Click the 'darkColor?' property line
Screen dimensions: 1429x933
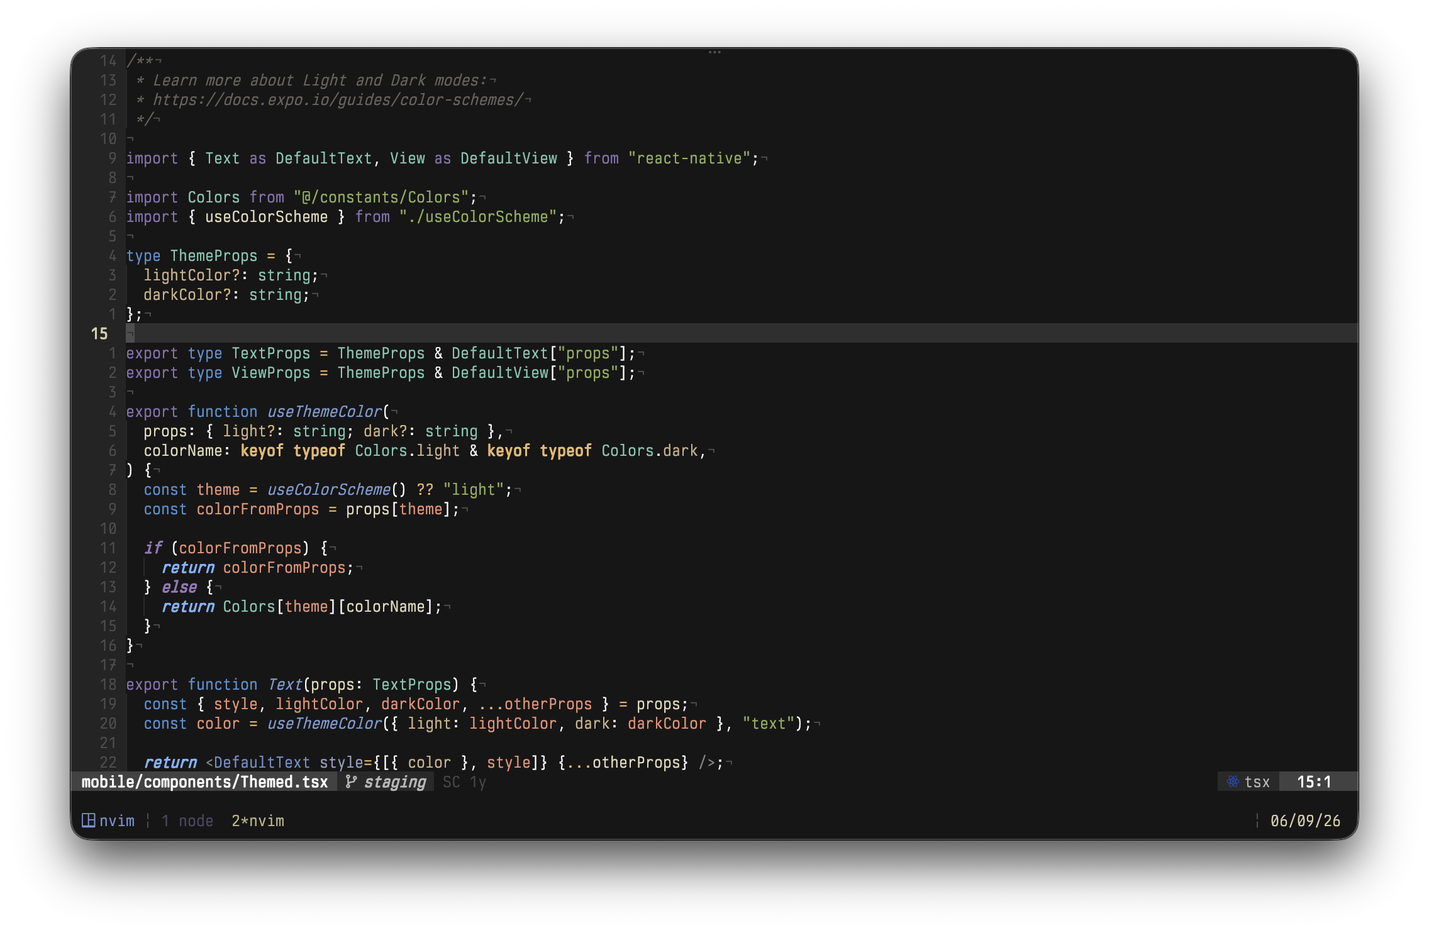point(227,295)
